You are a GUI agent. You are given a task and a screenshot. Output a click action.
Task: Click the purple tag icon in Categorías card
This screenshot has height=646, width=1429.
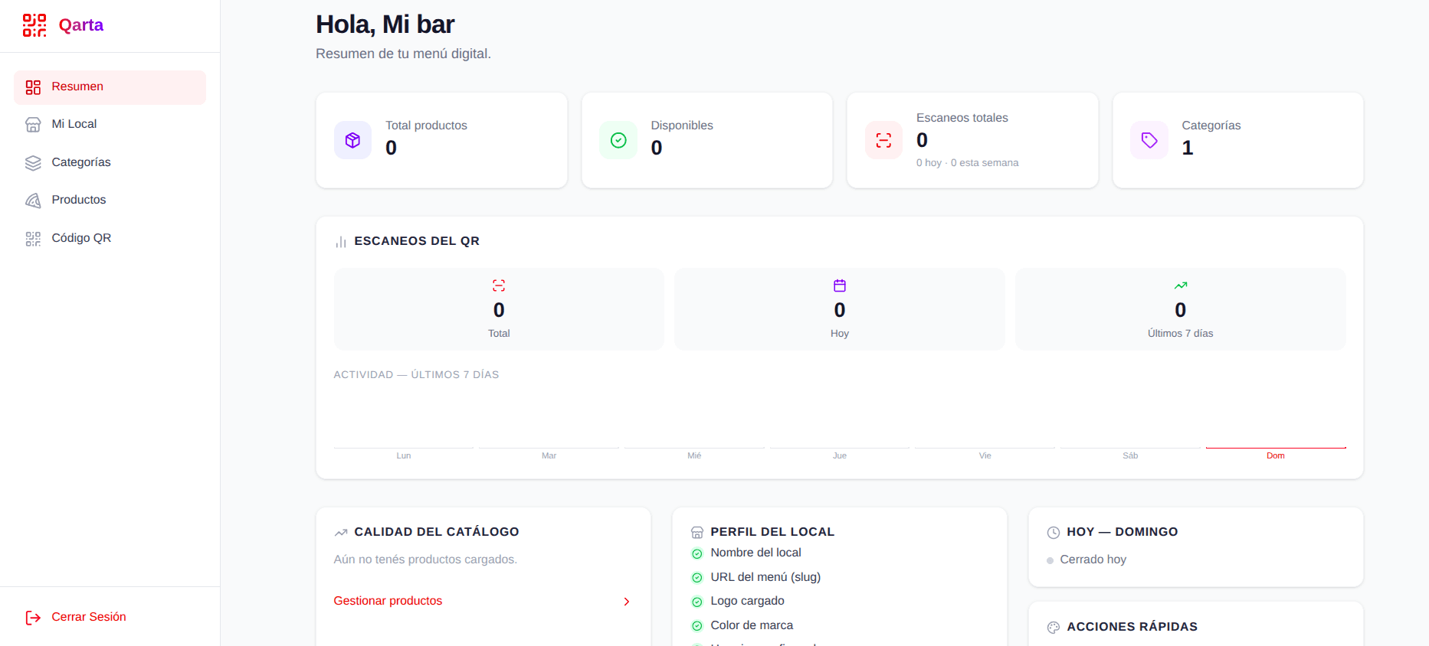(1149, 140)
